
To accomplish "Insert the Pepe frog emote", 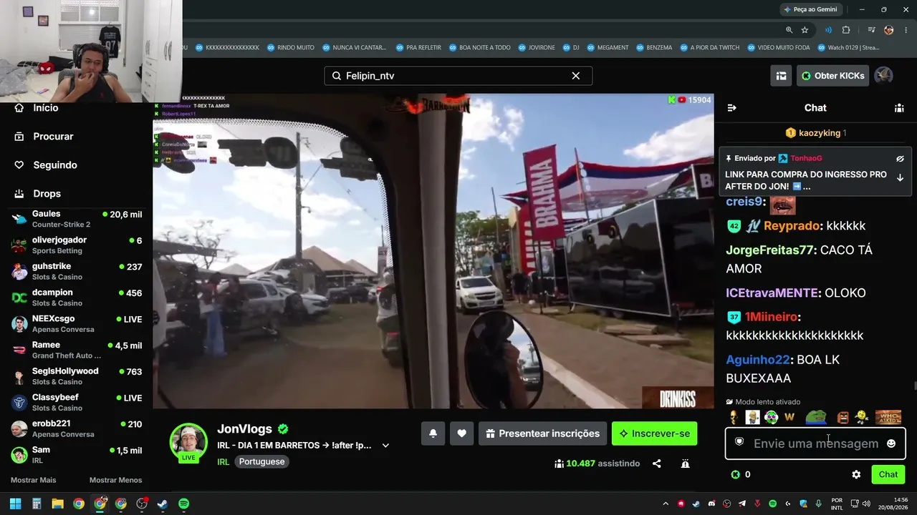I will click(815, 417).
